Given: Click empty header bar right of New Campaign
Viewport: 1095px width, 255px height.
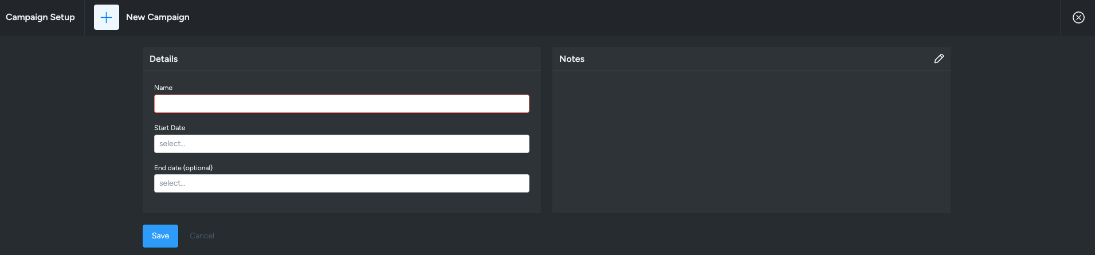Looking at the screenshot, I should 625,17.
